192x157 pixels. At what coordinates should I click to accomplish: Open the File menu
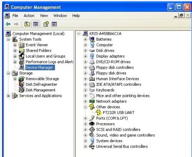(x=15, y=16)
